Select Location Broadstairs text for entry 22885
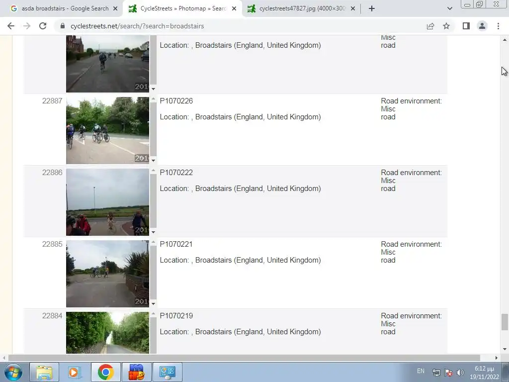This screenshot has width=509, height=382. point(240,260)
